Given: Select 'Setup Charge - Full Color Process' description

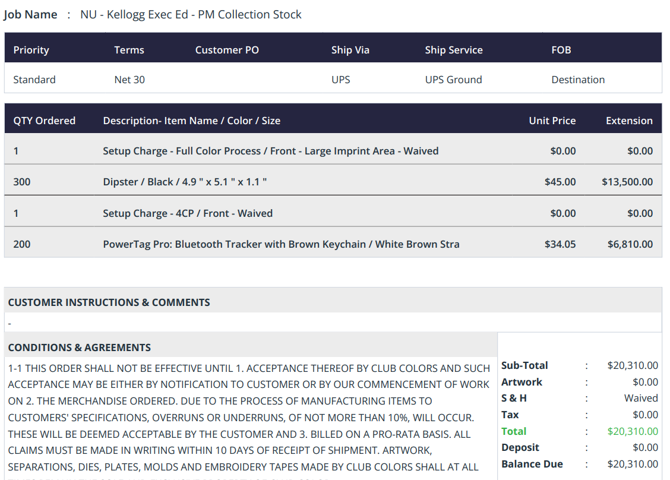Looking at the screenshot, I should click(270, 151).
